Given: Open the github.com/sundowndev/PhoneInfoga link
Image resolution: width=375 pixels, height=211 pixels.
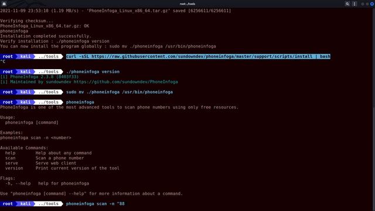Looking at the screenshot, I should (125, 82).
